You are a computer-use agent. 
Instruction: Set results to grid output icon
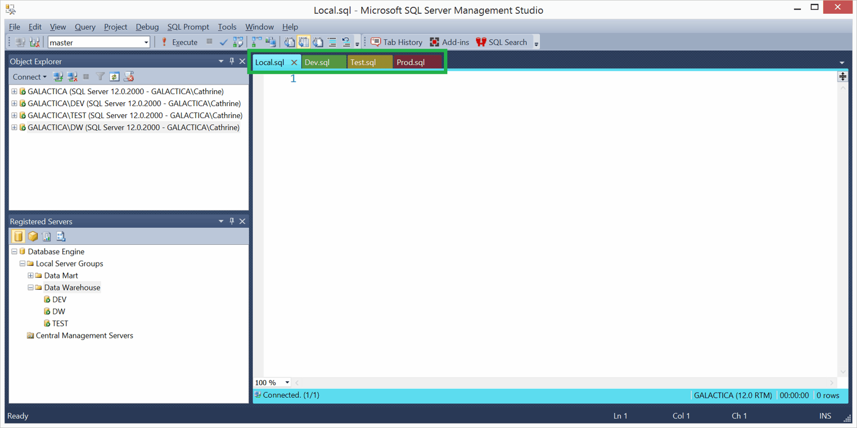tap(303, 42)
